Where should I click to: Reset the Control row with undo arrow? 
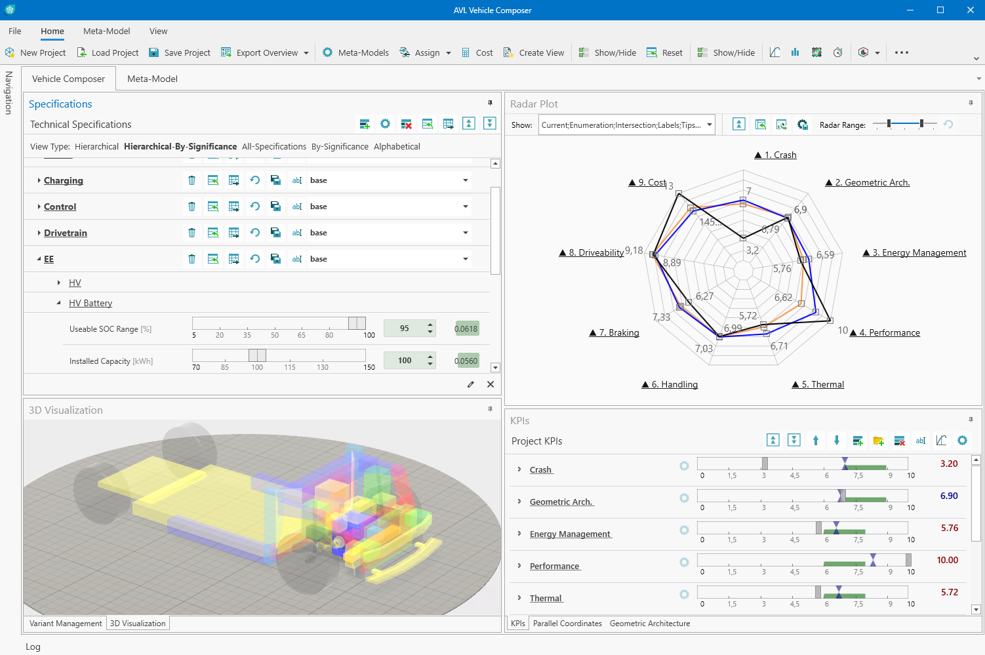coord(254,207)
